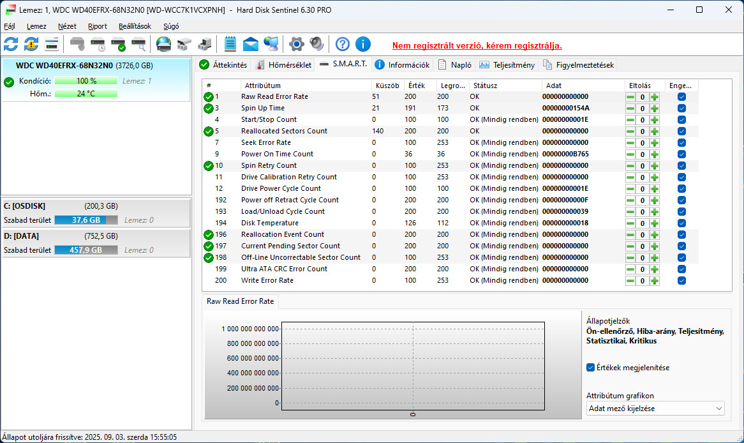Open the Fájl menu
744x443 pixels.
(10, 26)
